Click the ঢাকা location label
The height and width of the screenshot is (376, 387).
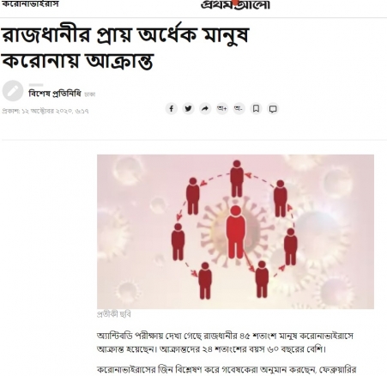(90, 94)
